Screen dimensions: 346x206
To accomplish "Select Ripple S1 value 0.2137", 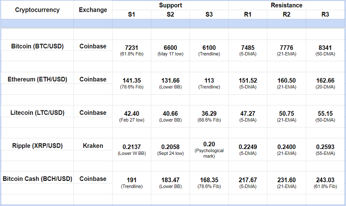I will [132, 147].
